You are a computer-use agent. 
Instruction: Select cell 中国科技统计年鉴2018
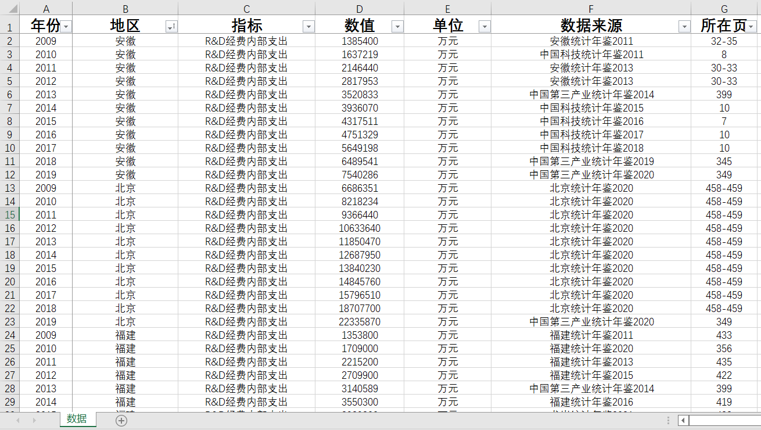[591, 148]
